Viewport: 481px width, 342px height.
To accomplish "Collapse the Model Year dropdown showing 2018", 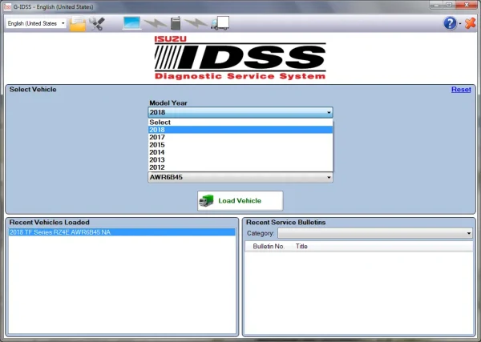I will coord(240,112).
